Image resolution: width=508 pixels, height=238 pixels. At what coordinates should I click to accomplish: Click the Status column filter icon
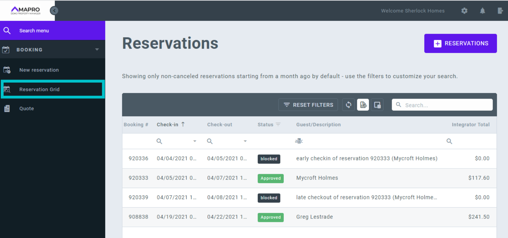[x=278, y=124]
